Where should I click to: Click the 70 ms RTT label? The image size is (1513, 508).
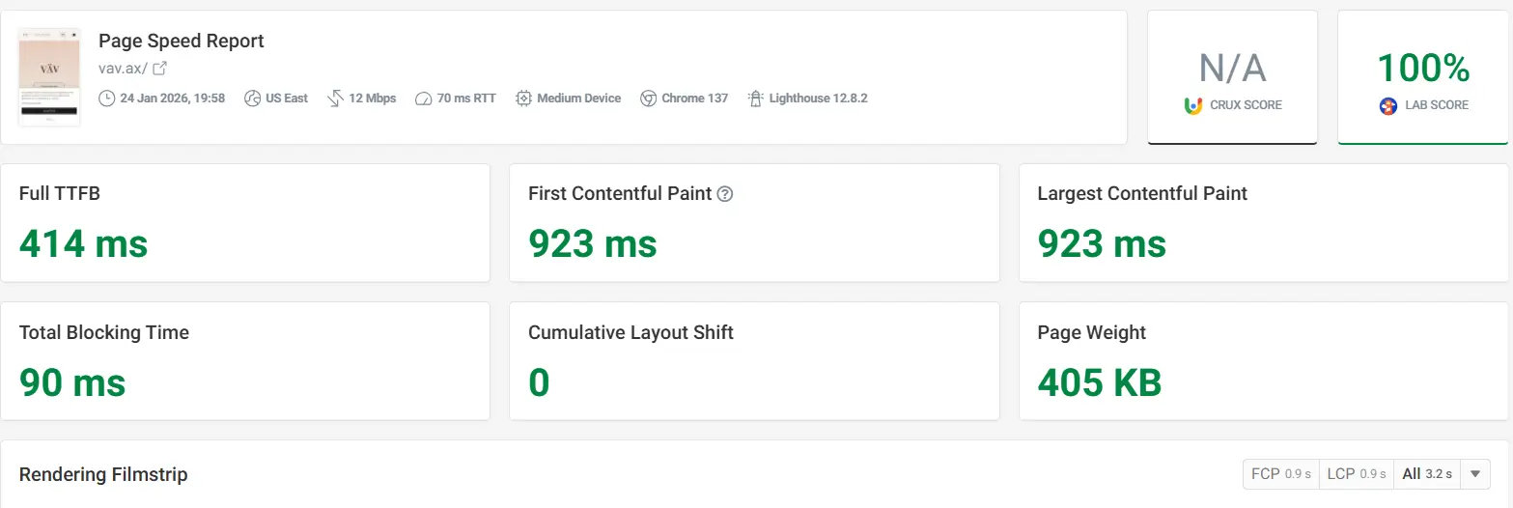click(466, 99)
